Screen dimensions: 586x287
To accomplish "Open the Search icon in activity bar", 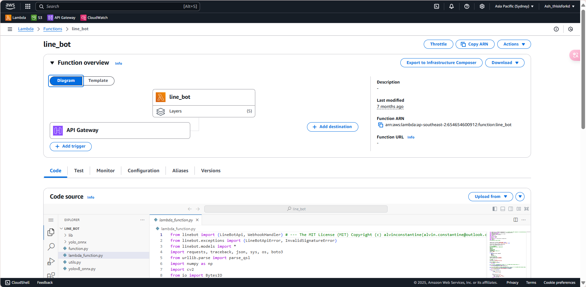I will click(51, 247).
